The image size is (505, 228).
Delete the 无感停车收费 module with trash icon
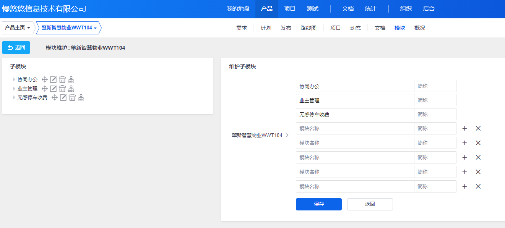72,98
